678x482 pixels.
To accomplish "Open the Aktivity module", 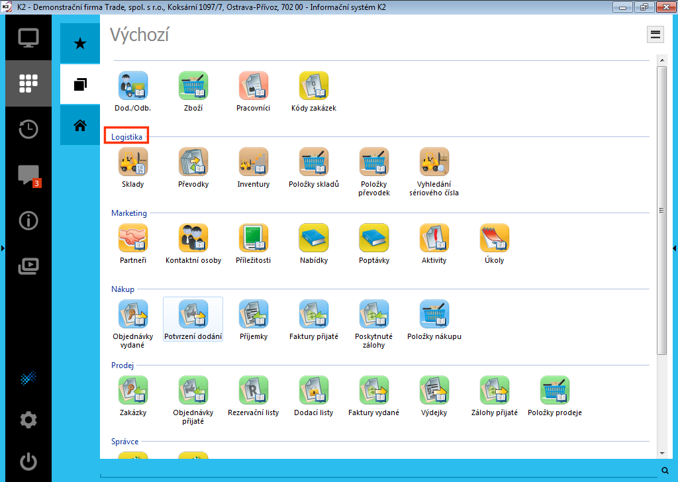I will (x=434, y=238).
